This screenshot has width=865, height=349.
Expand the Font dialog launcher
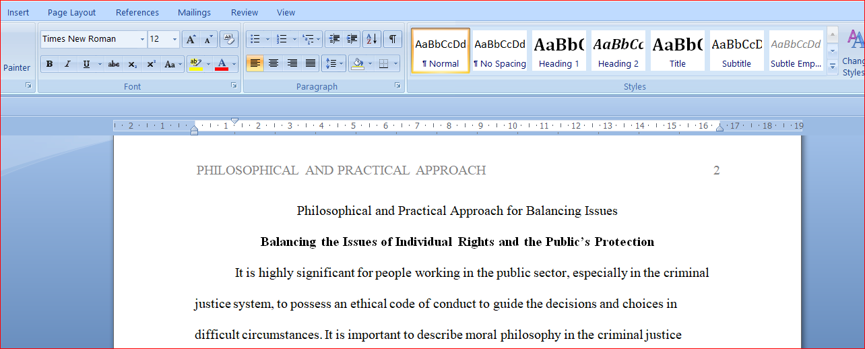tap(234, 86)
